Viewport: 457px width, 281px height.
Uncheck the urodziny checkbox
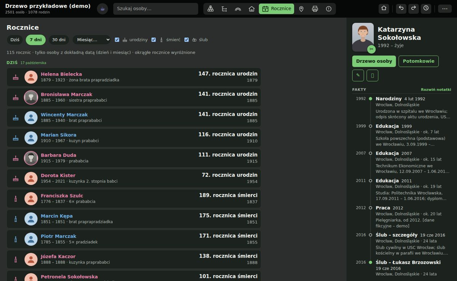point(117,40)
